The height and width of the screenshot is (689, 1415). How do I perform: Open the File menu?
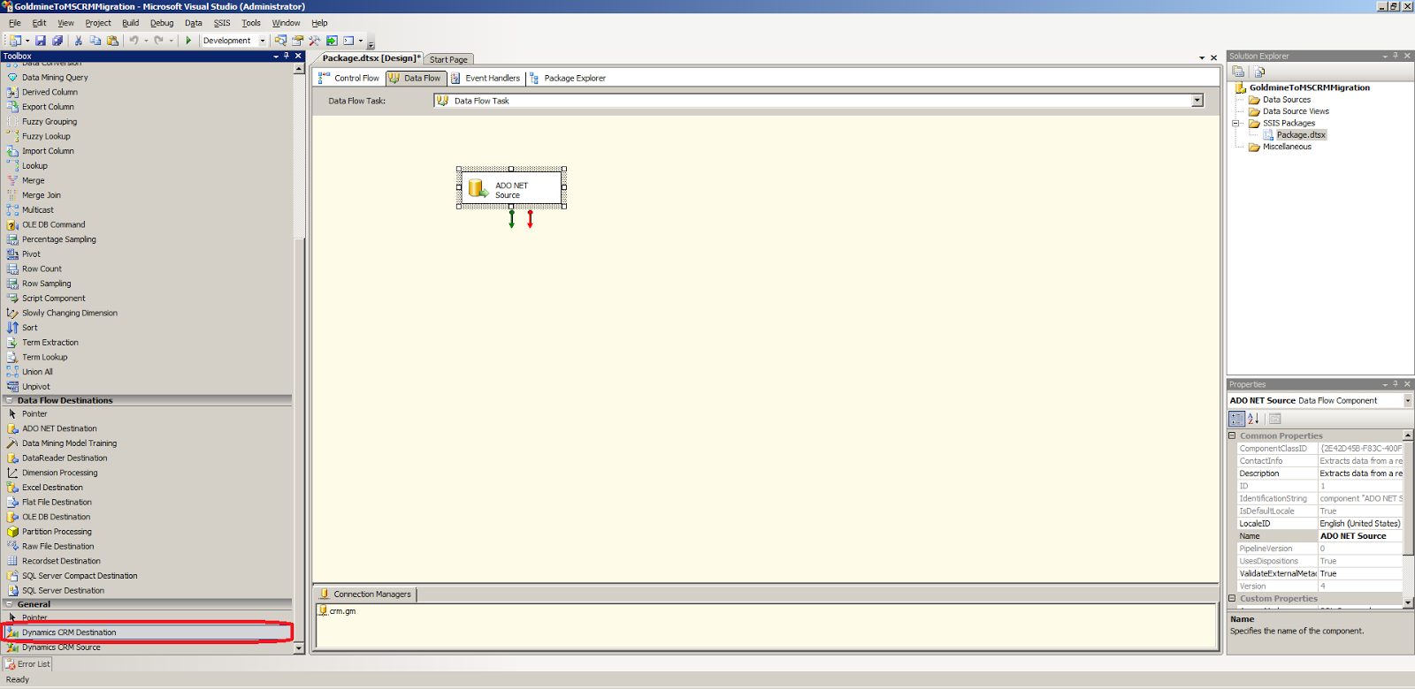[15, 23]
